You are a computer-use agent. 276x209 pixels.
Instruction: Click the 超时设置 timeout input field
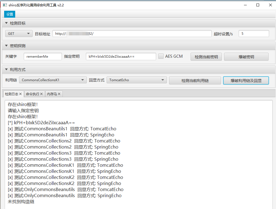(x=254, y=34)
